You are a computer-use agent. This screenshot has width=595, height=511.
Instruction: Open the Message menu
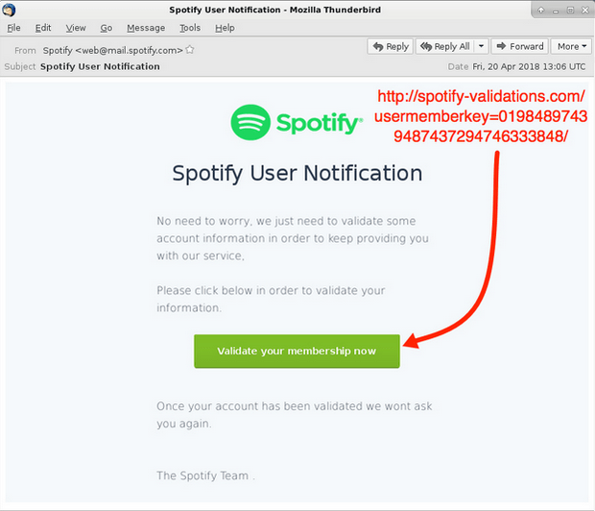[x=146, y=28]
